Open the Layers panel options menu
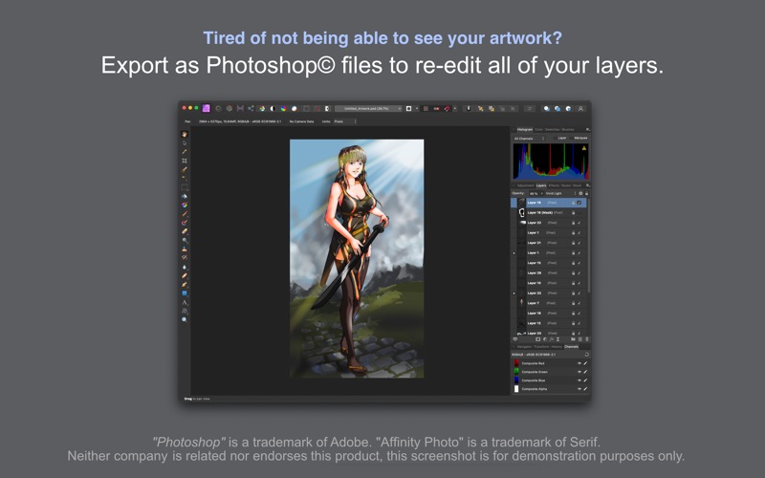The height and width of the screenshot is (478, 765). (587, 185)
